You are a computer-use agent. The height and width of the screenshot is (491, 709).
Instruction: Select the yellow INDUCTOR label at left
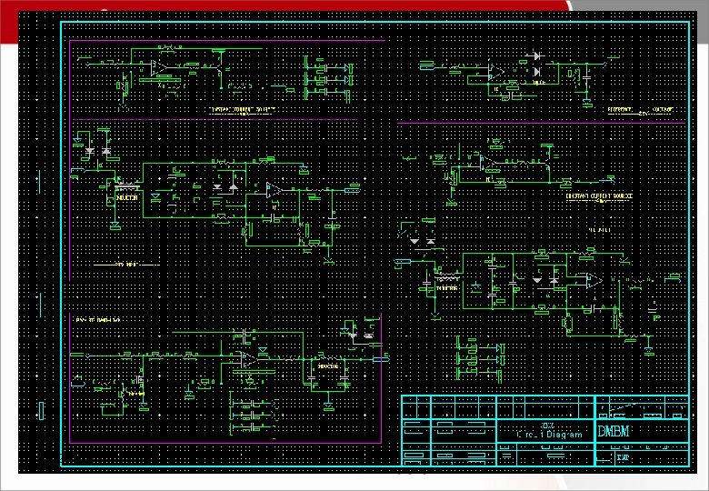(127, 198)
